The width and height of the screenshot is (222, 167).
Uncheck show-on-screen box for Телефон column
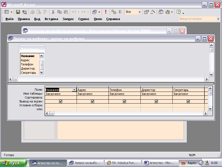[x=124, y=102]
